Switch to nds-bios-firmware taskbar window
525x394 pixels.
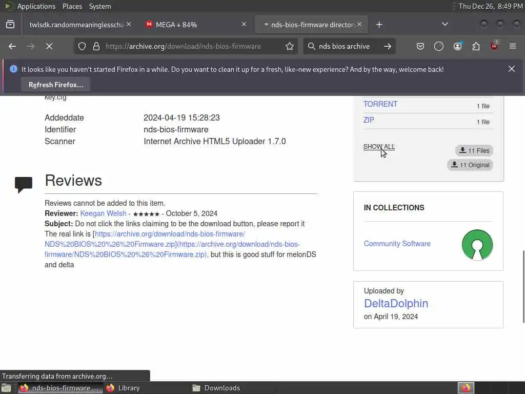coord(60,388)
